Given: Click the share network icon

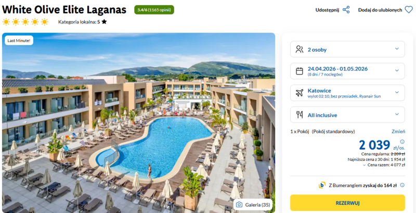Looking at the screenshot, I should 346,10.
